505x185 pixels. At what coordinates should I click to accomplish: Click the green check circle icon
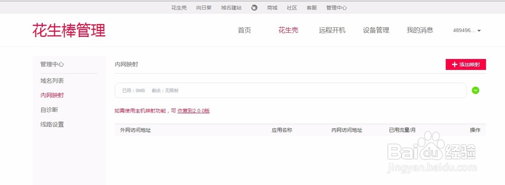click(475, 90)
